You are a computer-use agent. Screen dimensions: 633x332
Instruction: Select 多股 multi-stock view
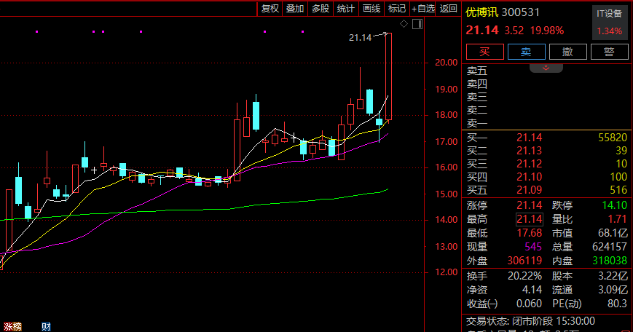coord(321,9)
